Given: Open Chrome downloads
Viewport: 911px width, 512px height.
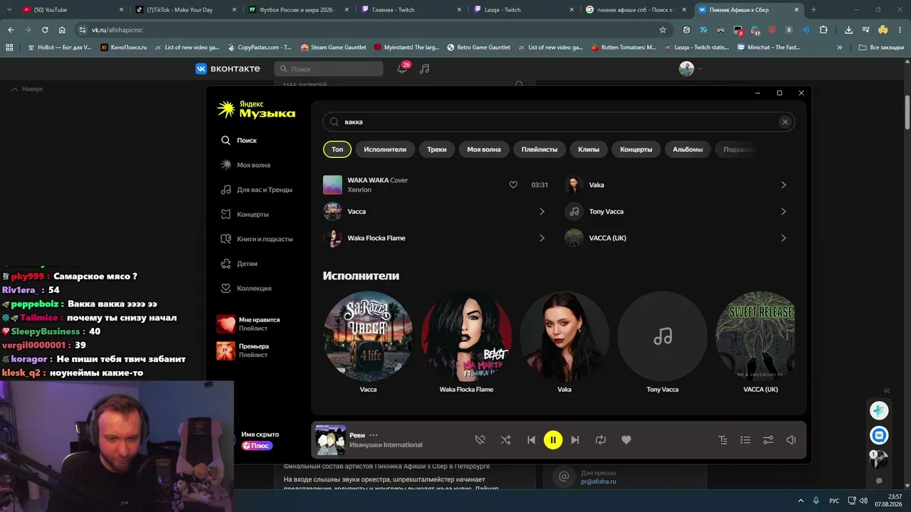Looking at the screenshot, I should tap(848, 30).
